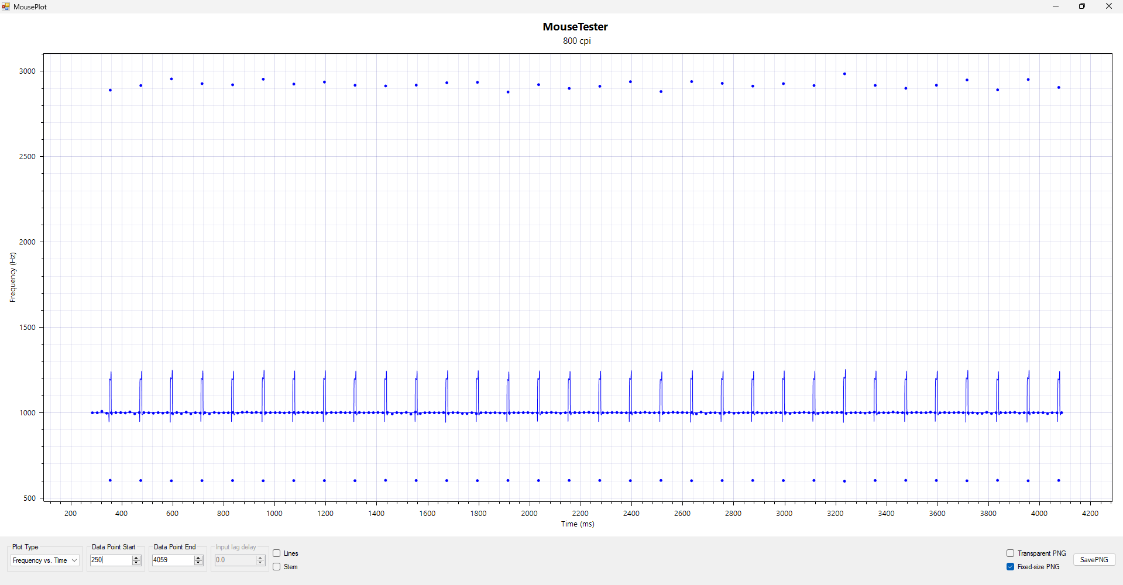The height and width of the screenshot is (585, 1123).
Task: Increase Data Point End with up arrow
Action: (x=198, y=558)
